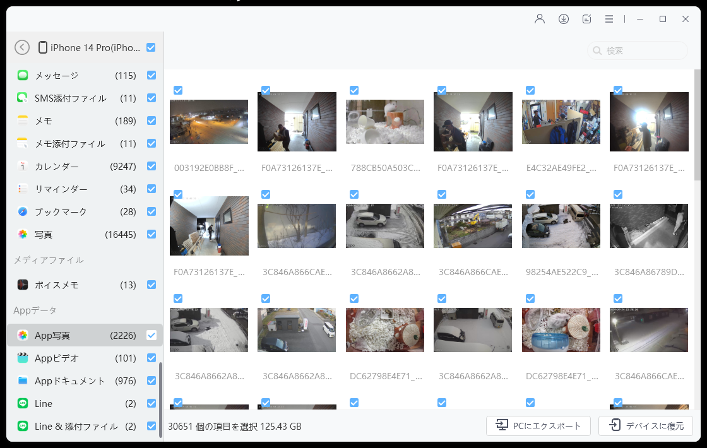This screenshot has width=707, height=448.
Task: Uncheck the メッセージ checkbox
Action: [x=151, y=75]
